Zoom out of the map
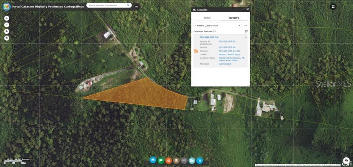Viewport: 353px width, 167px height. pyautogui.click(x=7, y=25)
